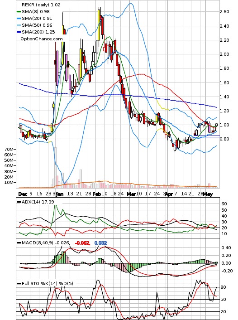Click the SMA(50) 0.96 legend entry
Screen dimensions: 238x320
click(x=34, y=25)
